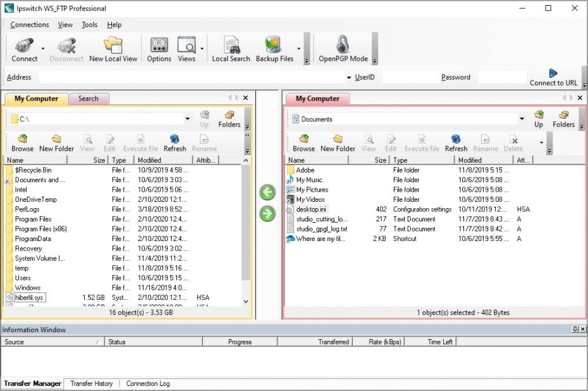The height and width of the screenshot is (391, 588).
Task: Click Folders in the left C:\ pane
Action: (229, 119)
